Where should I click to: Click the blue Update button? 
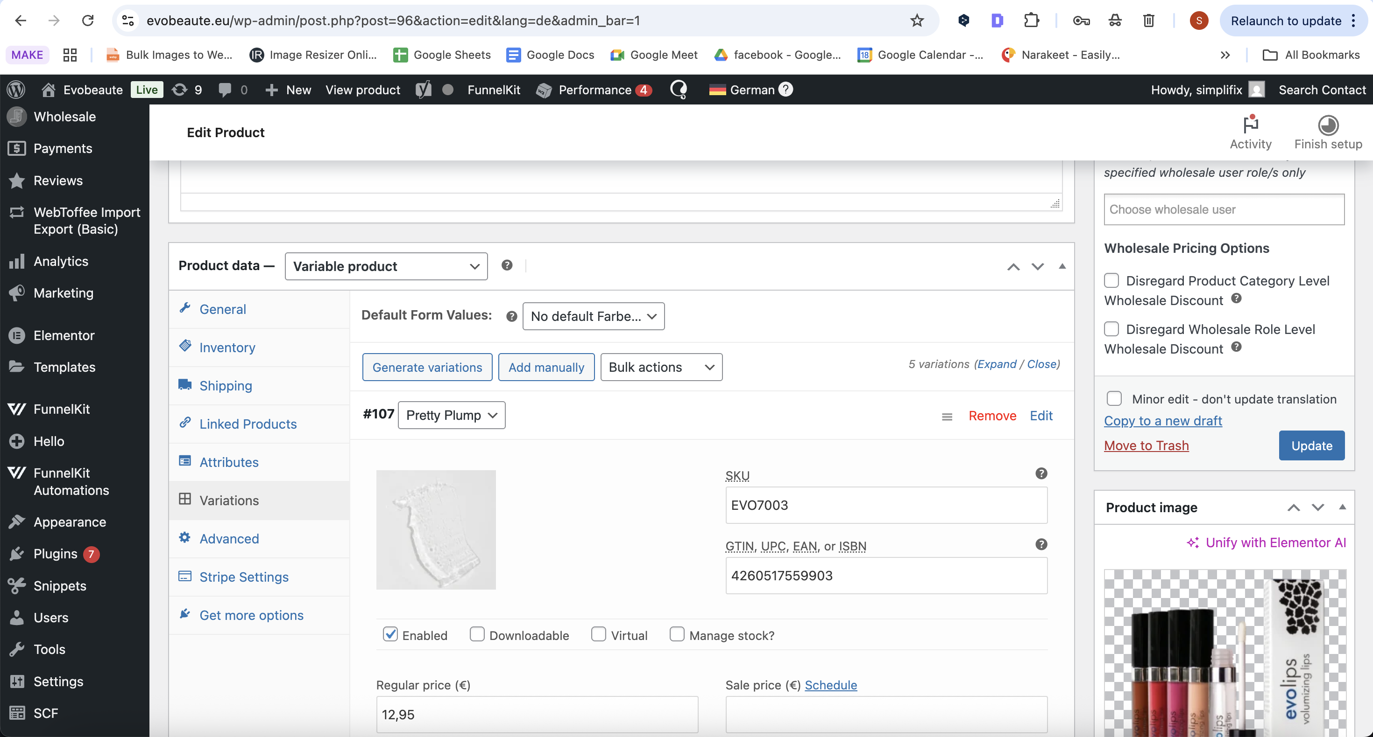coord(1311,446)
